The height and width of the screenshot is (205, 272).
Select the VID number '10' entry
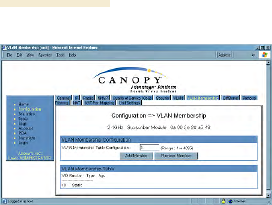pos(64,185)
